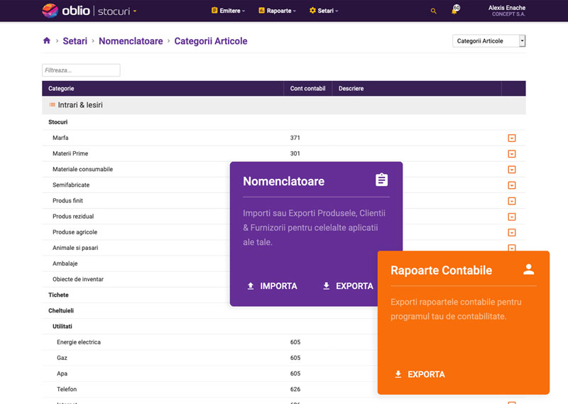Image resolution: width=568 pixels, height=404 pixels.
Task: Open the Setari menu
Action: click(324, 11)
